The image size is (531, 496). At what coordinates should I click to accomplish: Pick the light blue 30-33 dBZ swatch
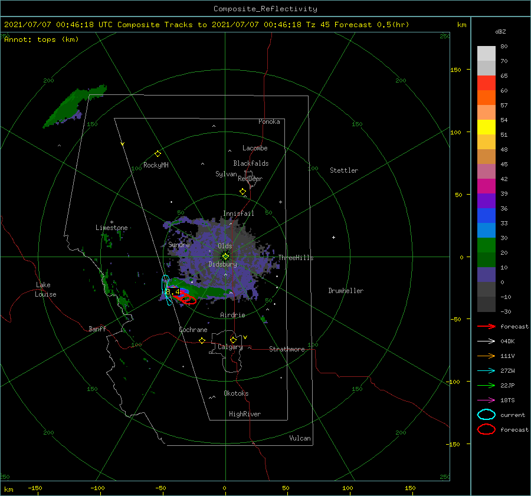486,231
